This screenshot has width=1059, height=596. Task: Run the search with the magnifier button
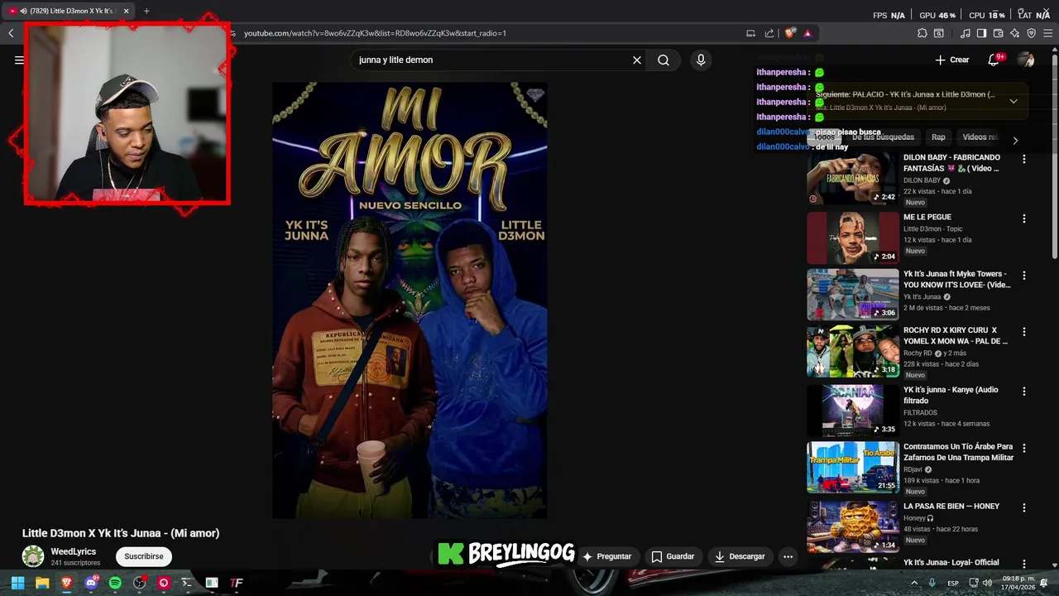(x=664, y=60)
